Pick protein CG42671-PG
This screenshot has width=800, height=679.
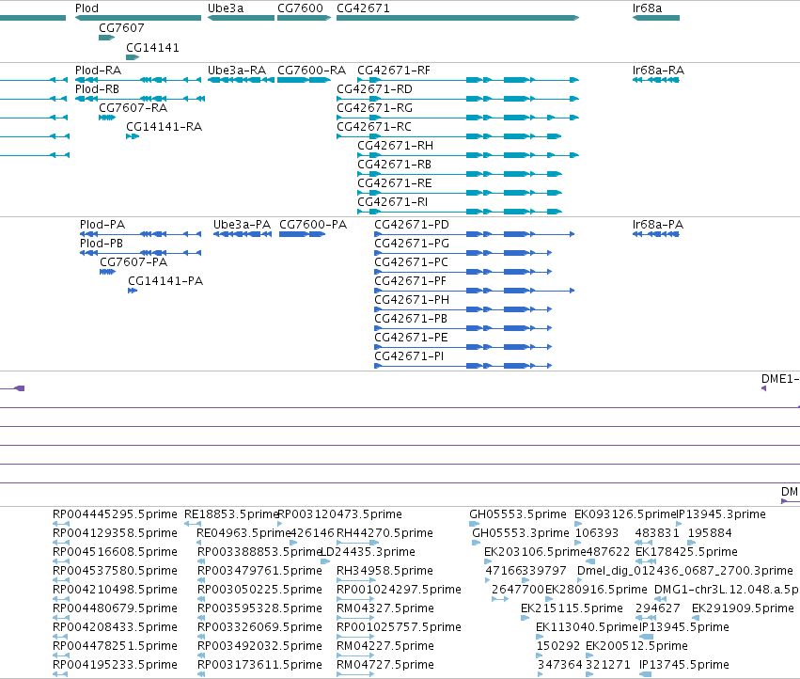pos(412,244)
